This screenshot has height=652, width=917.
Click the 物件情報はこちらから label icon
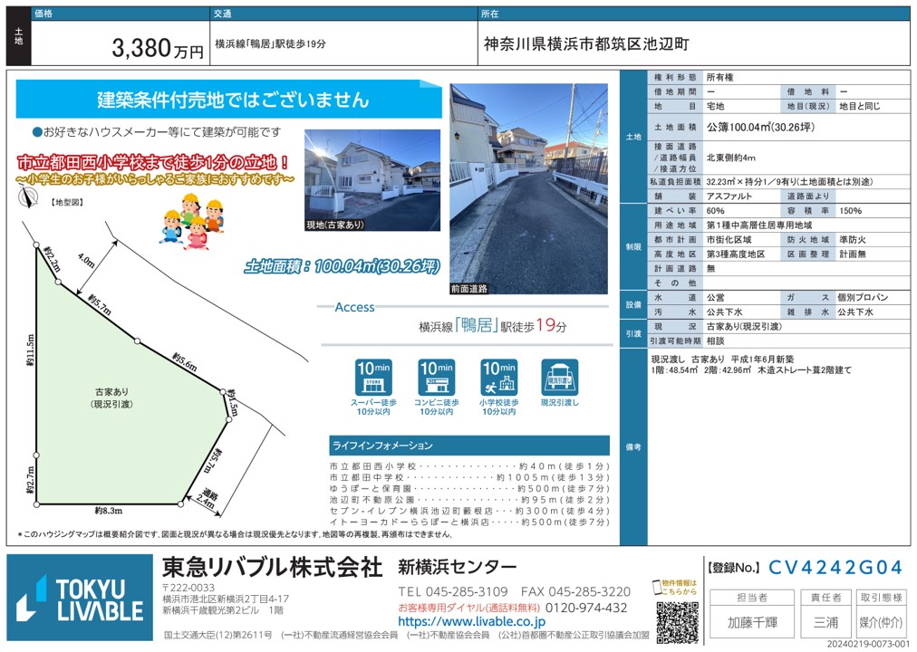point(677,587)
